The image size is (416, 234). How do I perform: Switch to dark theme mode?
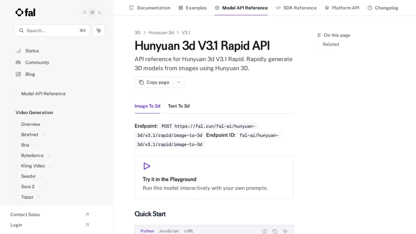coord(100,12)
